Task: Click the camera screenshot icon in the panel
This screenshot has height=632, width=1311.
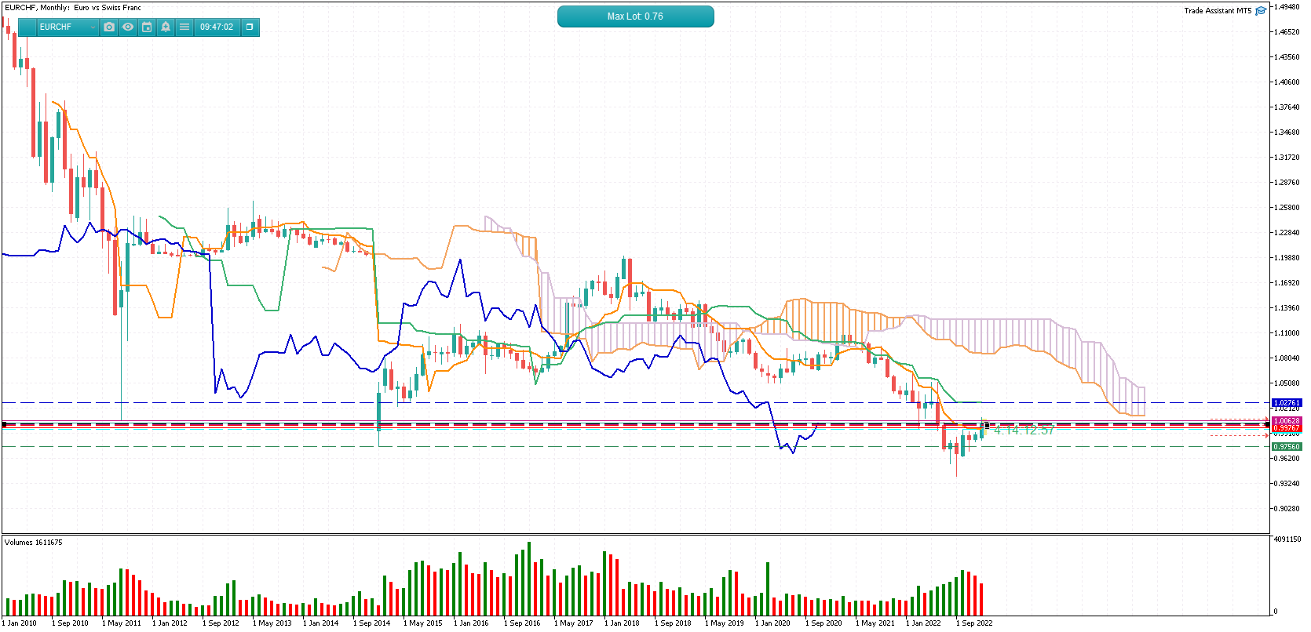Action: (x=109, y=27)
